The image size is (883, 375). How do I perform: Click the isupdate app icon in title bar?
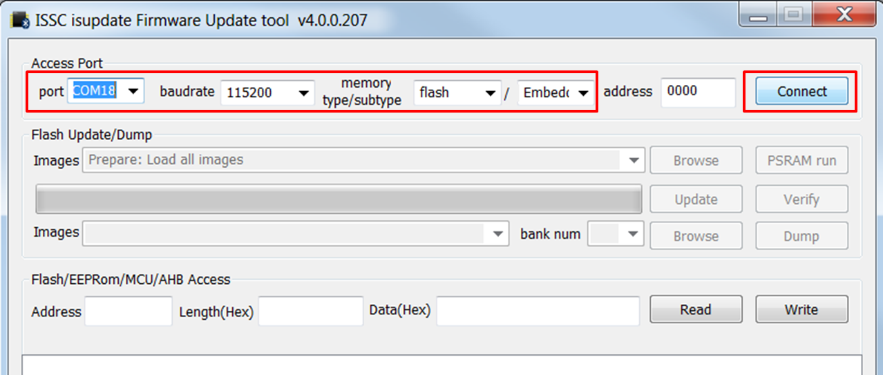(x=20, y=20)
